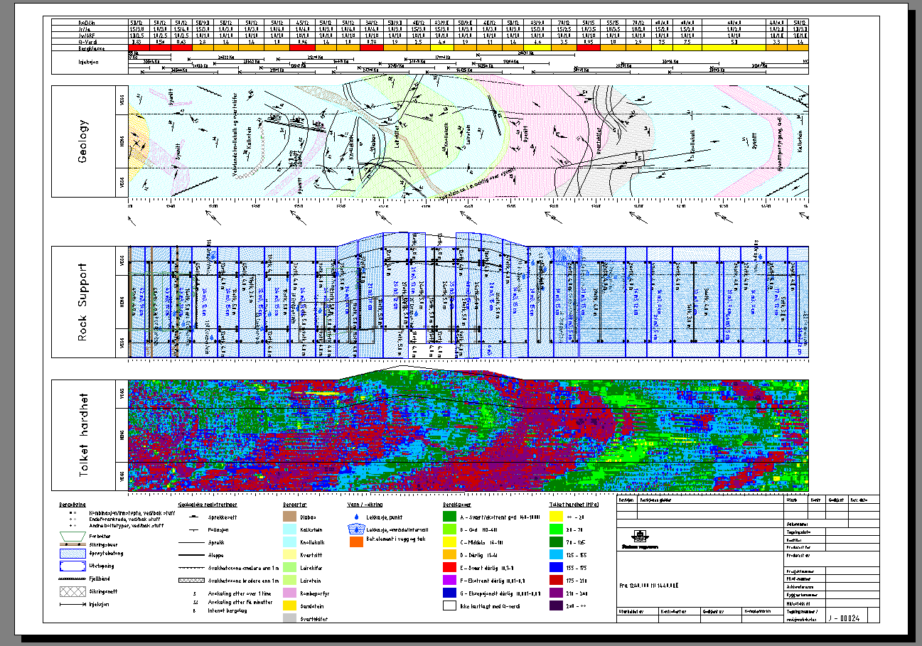Click the 'Vann / -sikring' legend heading
922x646 pixels.
point(365,505)
